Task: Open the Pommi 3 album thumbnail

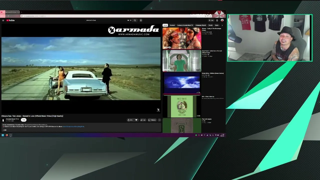Action: [x=182, y=126]
